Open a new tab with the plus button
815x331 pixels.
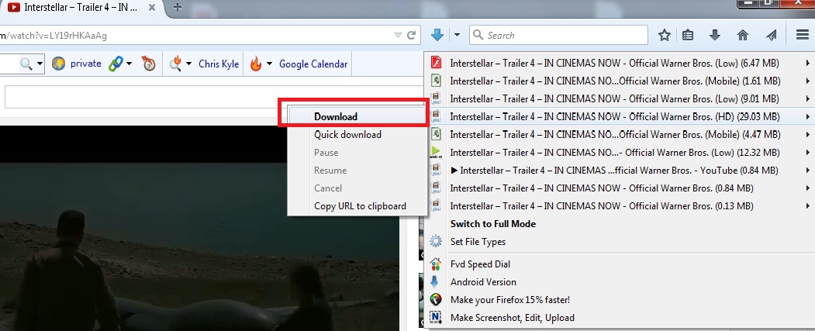(x=178, y=7)
